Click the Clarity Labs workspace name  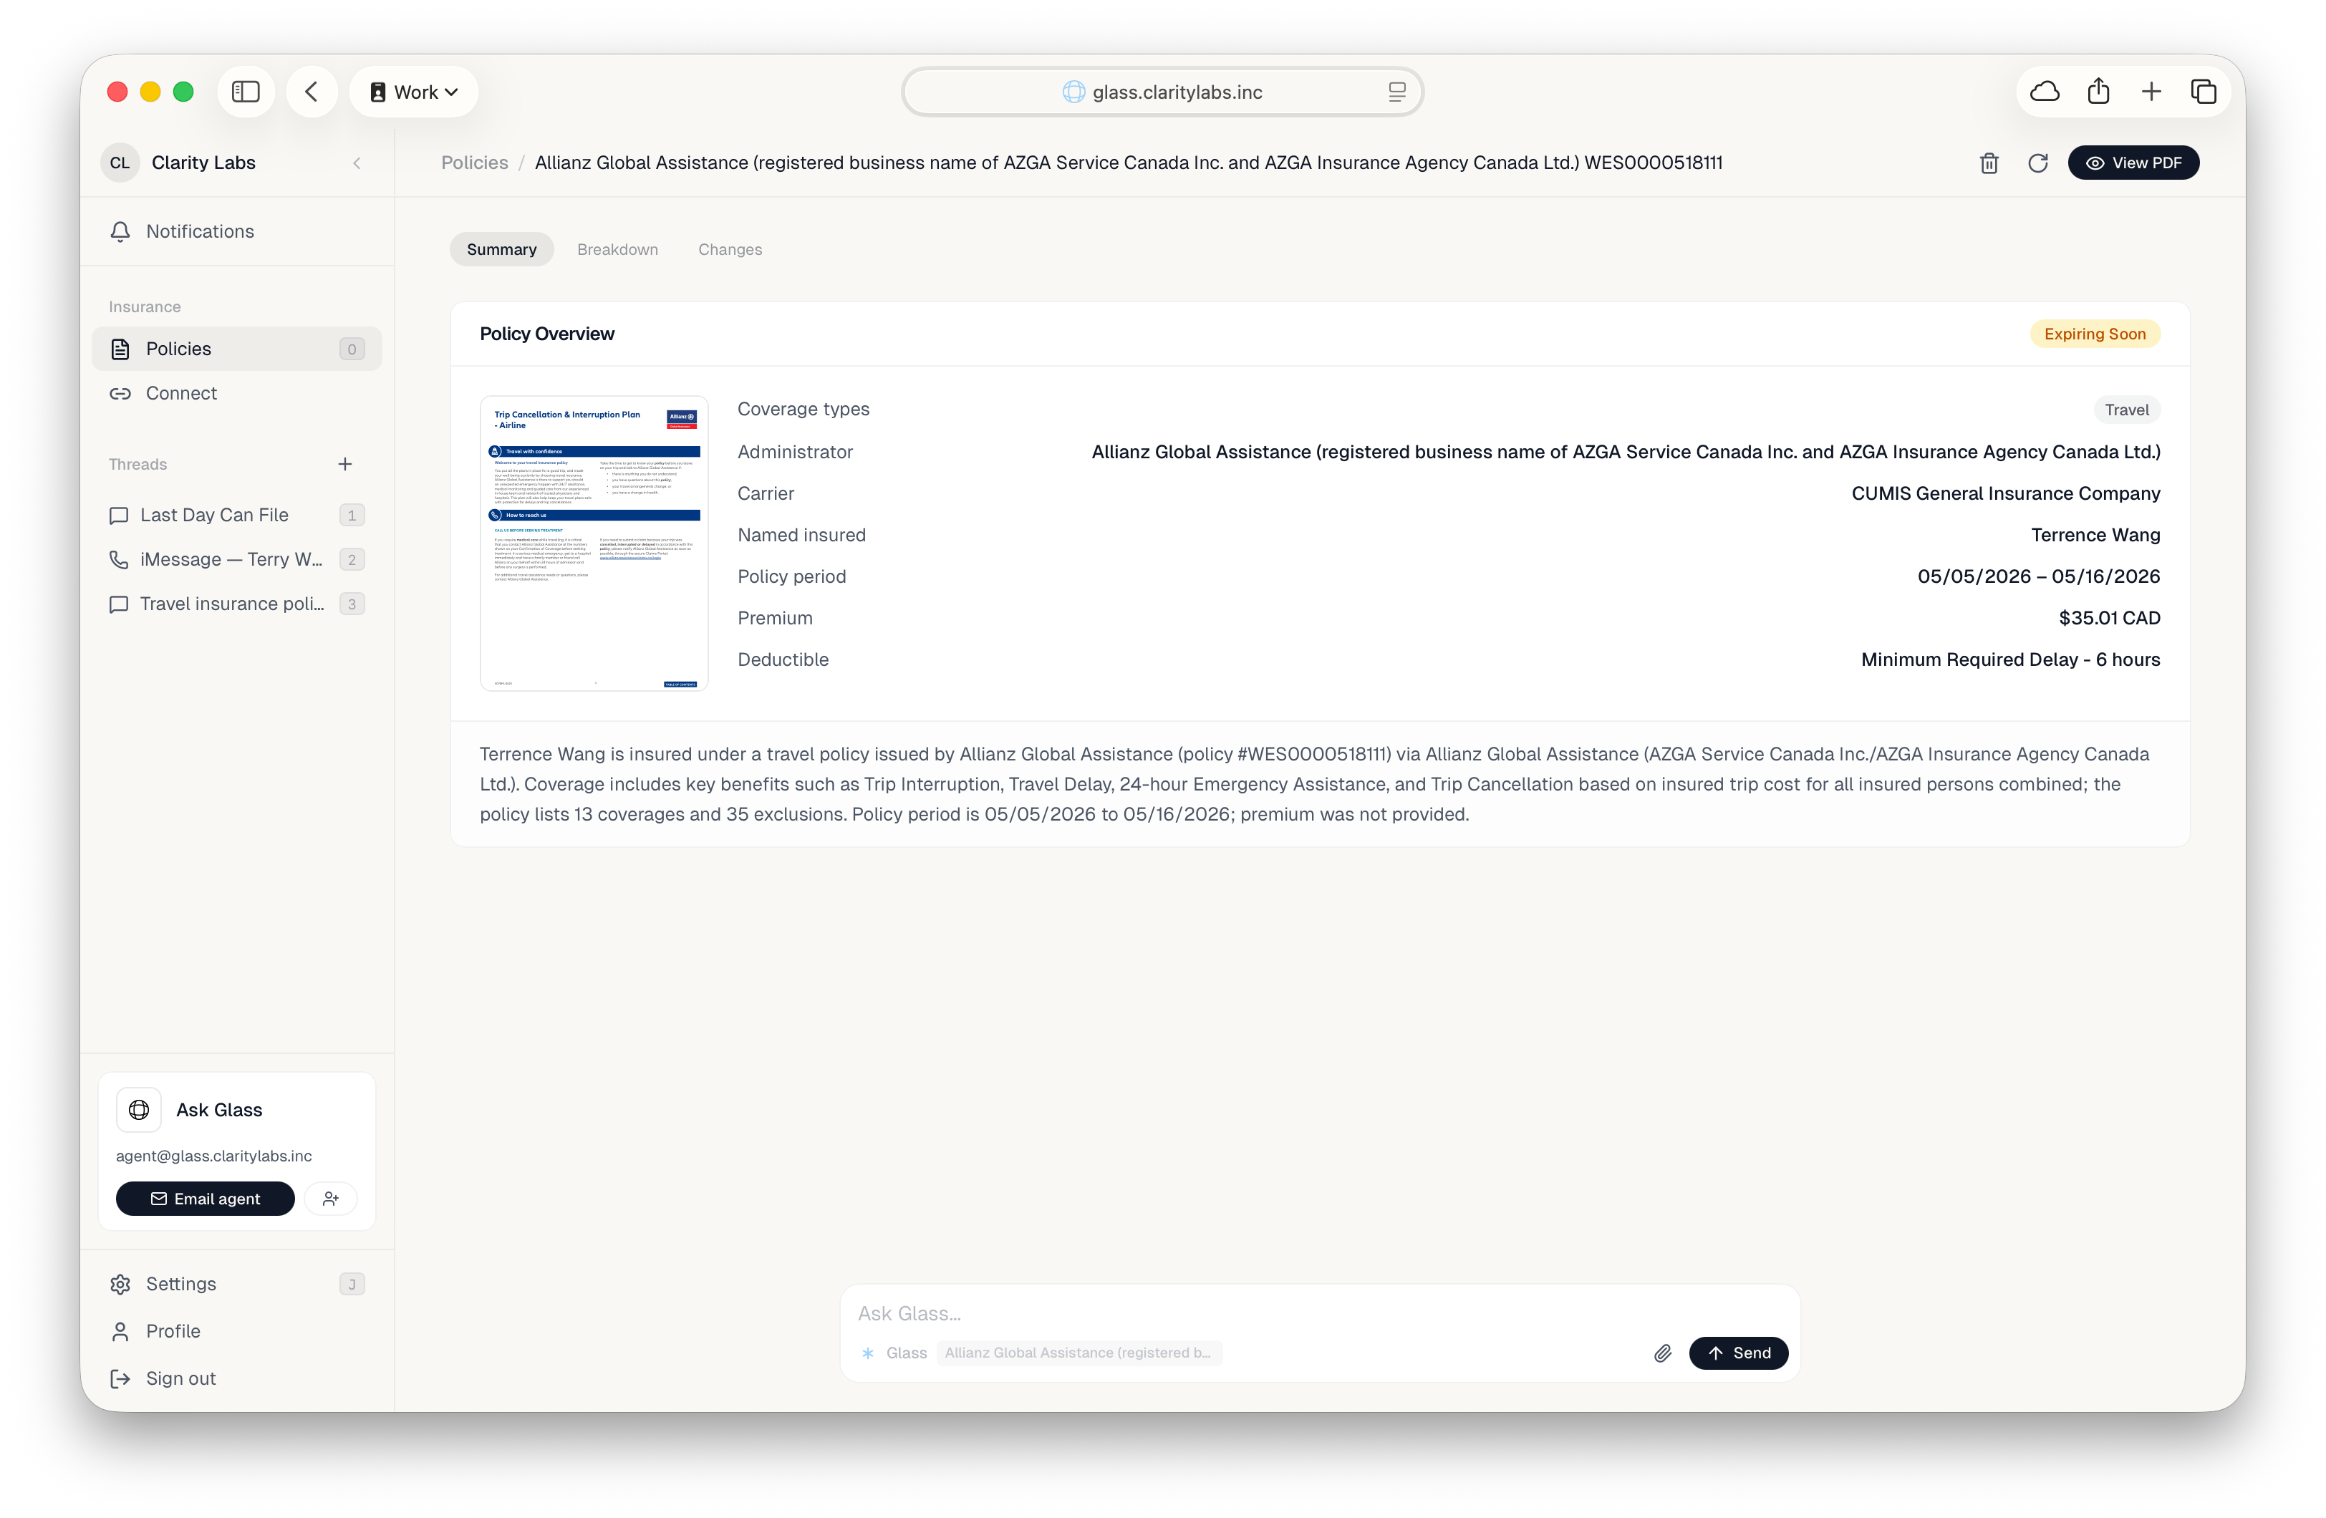coord(203,163)
